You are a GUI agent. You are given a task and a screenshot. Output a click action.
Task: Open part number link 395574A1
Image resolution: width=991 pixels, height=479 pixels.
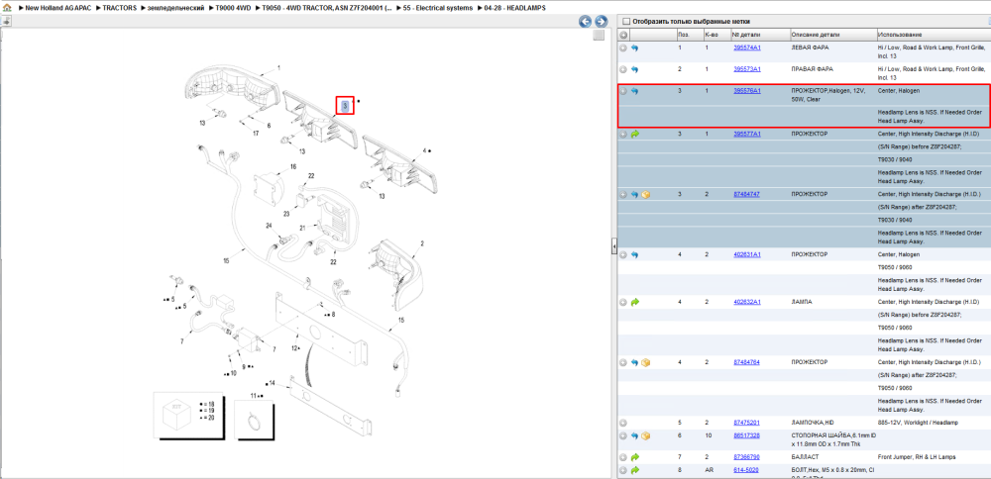(x=747, y=48)
